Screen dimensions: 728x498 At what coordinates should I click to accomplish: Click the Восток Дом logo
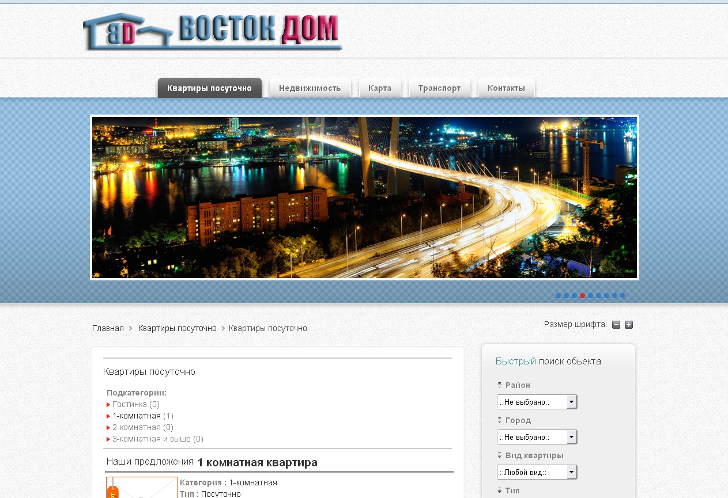(x=213, y=31)
